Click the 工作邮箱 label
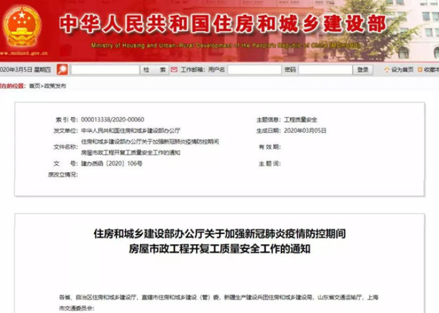Image resolution: width=439 pixels, height=313 pixels. [x=193, y=69]
